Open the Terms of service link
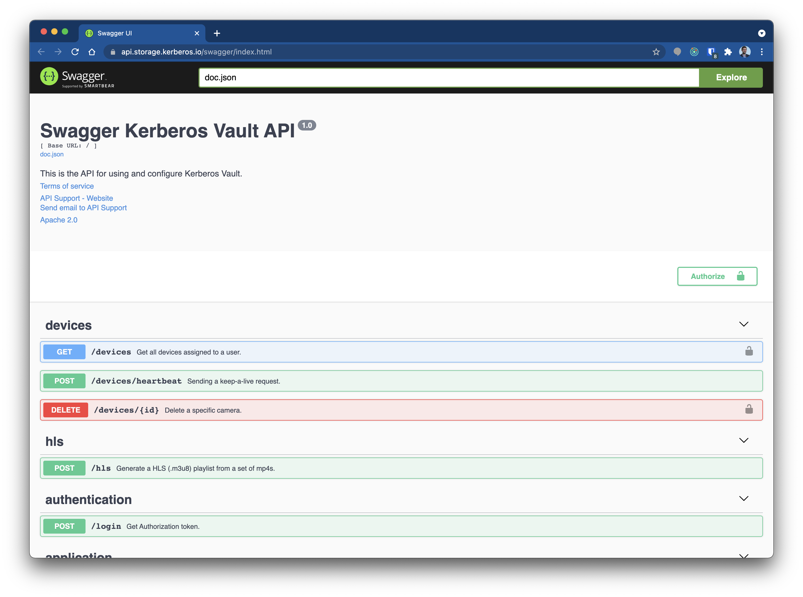803x597 pixels. (67, 186)
